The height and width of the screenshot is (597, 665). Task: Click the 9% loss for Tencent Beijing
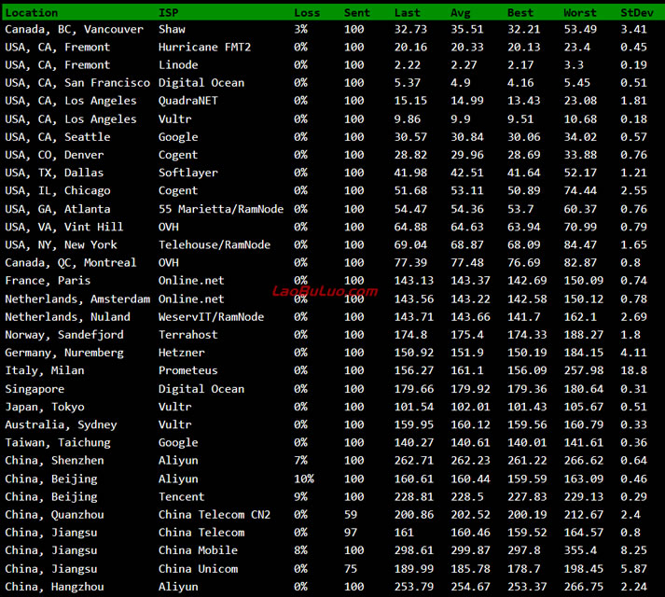point(300,496)
